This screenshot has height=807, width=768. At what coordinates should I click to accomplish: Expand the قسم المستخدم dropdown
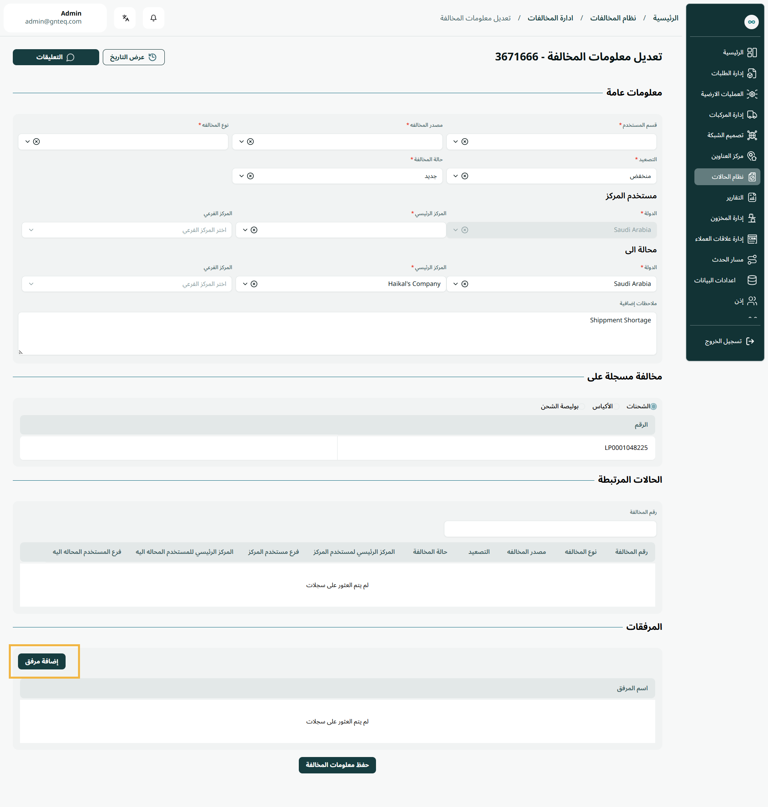[455, 142]
